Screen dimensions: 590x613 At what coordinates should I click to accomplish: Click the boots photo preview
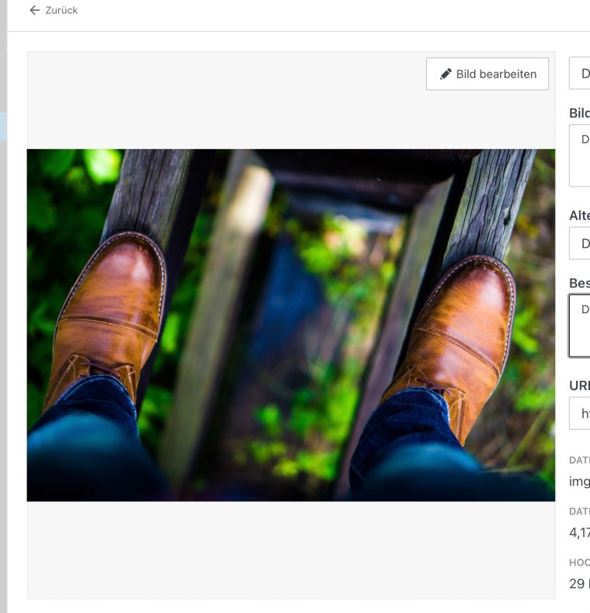tap(290, 325)
